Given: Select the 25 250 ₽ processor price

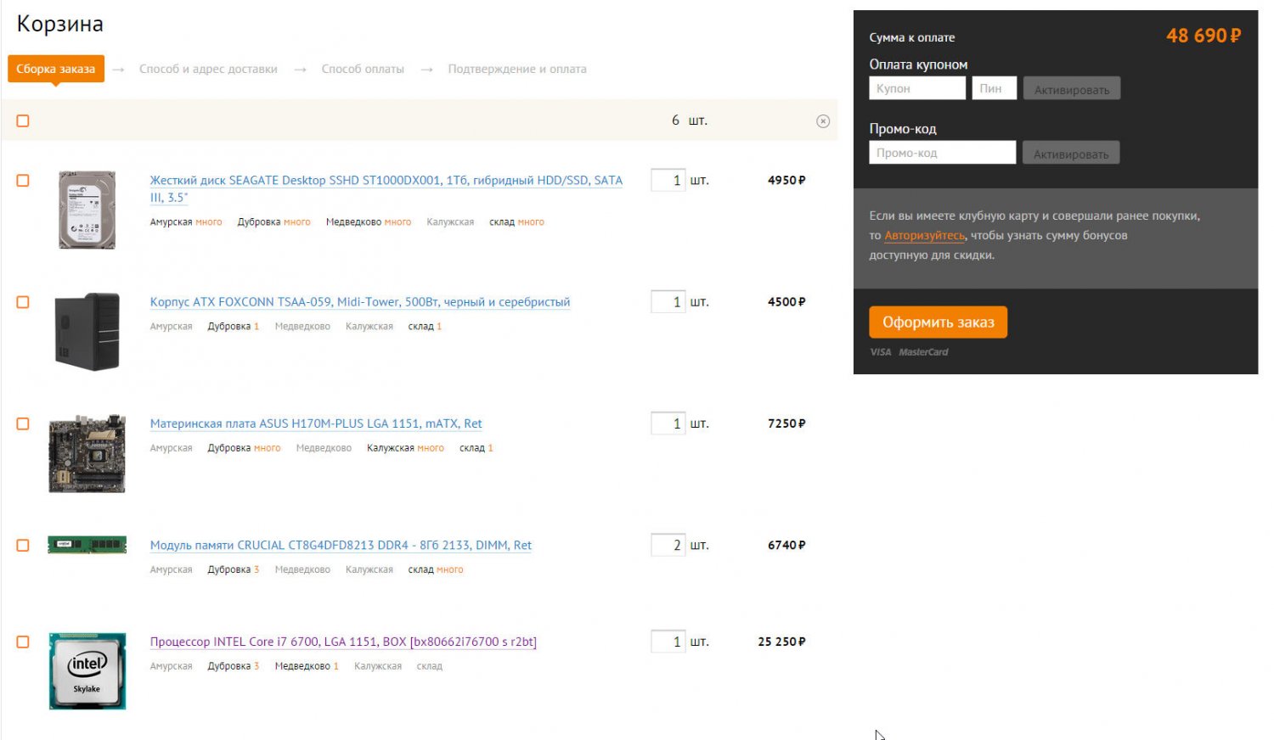Looking at the screenshot, I should click(x=781, y=642).
